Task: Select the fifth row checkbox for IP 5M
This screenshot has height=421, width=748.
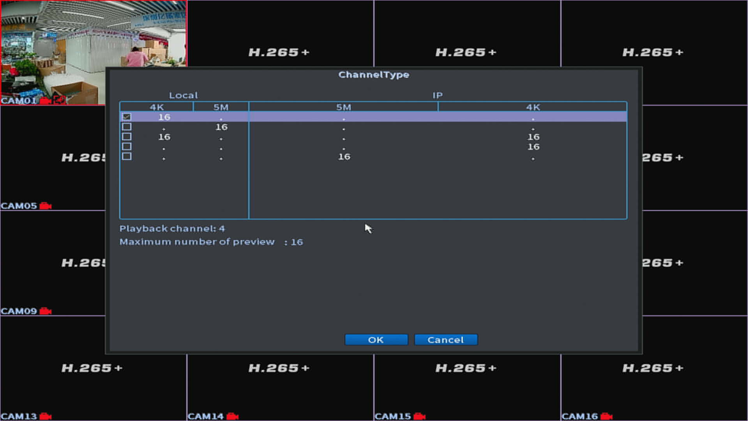Action: tap(126, 156)
